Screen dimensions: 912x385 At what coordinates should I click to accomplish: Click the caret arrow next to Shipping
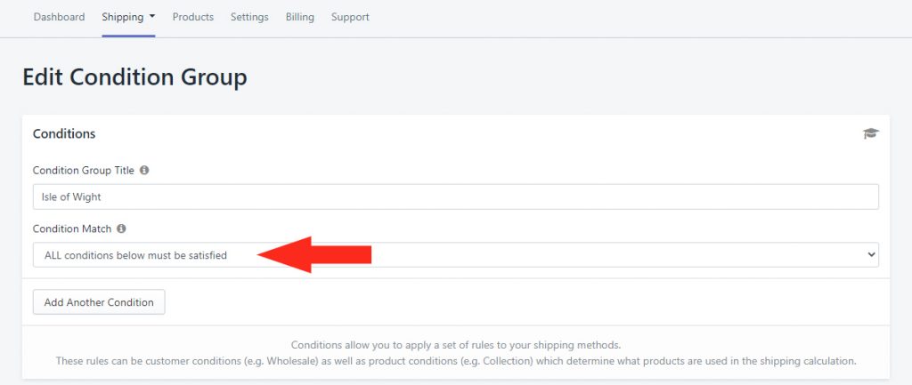pyautogui.click(x=152, y=17)
